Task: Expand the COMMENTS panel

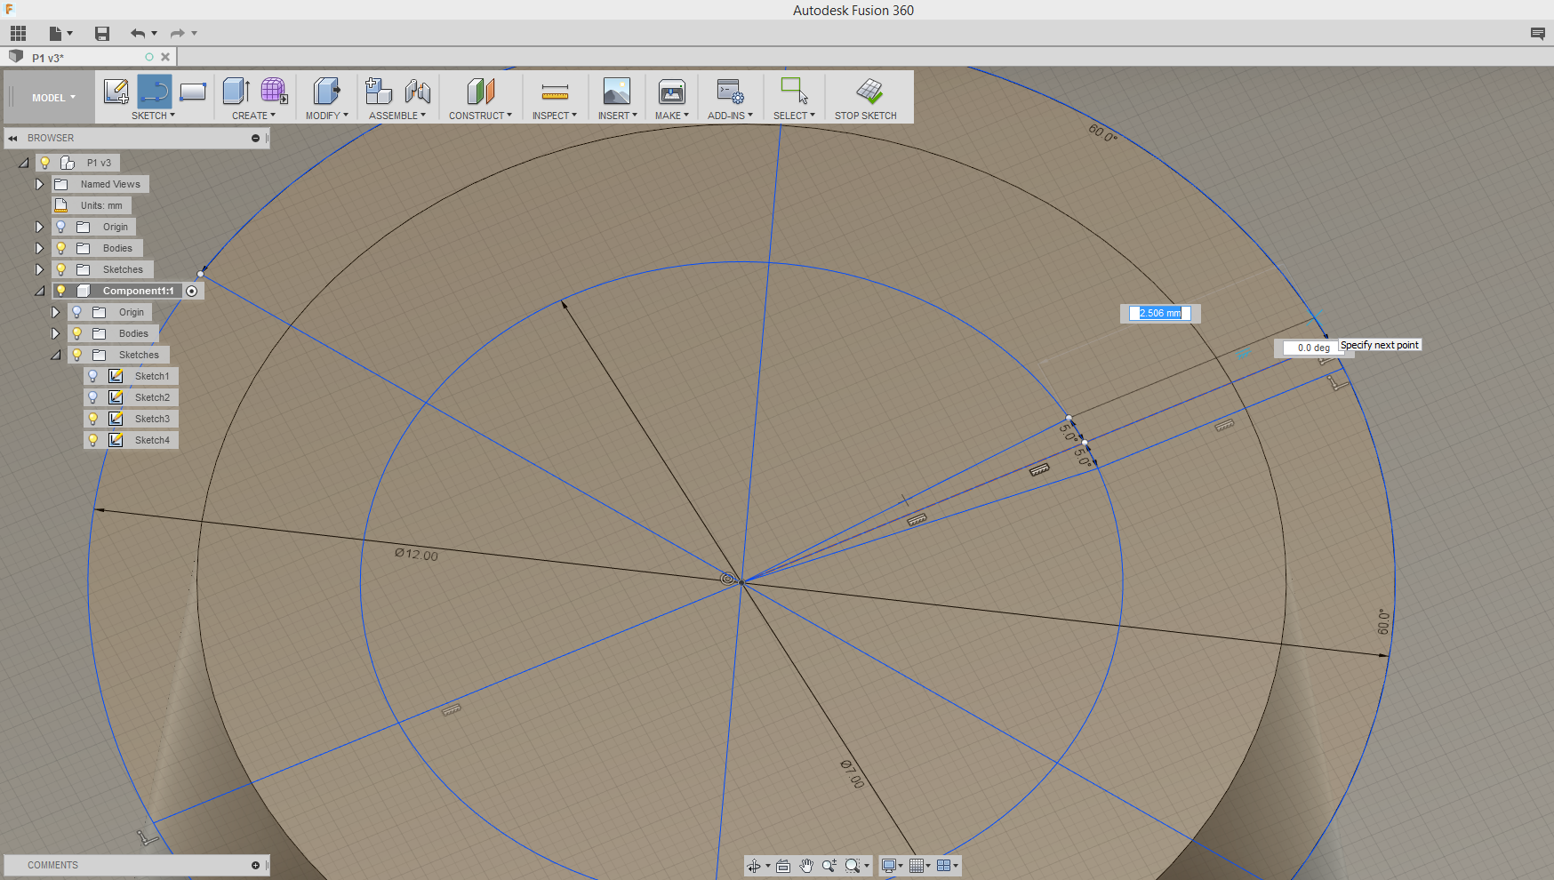Action: (255, 865)
